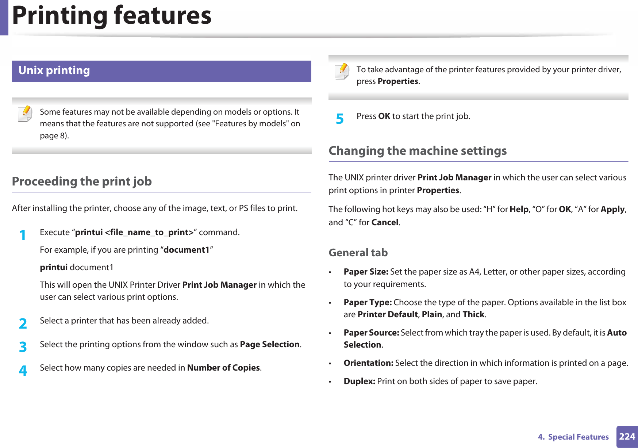The image size is (638, 448).
Task: Click the '4. Special Features' footer label
Action: point(573,437)
